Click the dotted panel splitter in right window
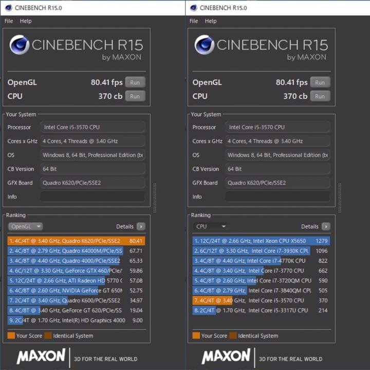The width and height of the screenshot is (370, 370). 340,197
